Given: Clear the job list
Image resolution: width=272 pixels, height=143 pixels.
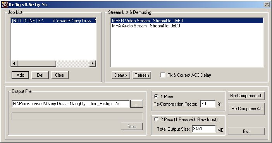Looking at the screenshot, I should pyautogui.click(x=60, y=75).
